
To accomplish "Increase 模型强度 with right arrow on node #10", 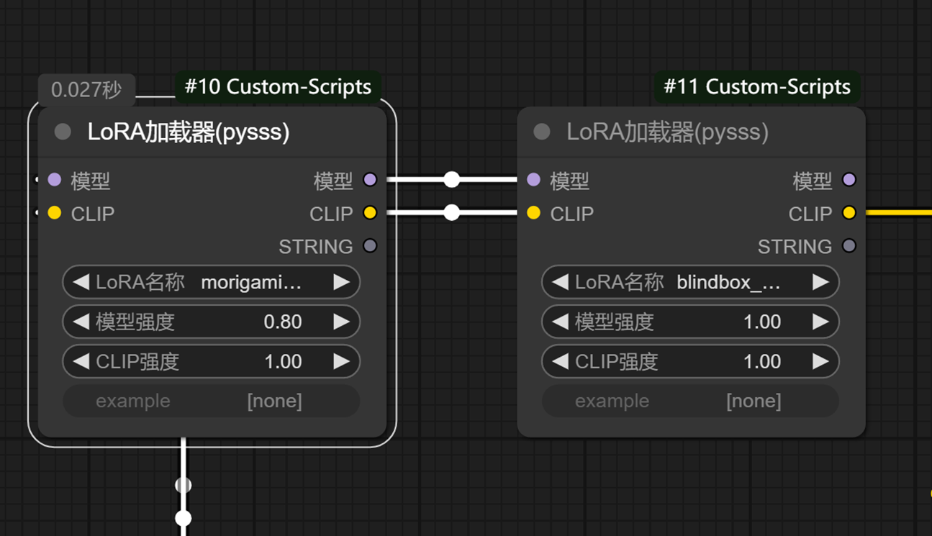I will pos(342,322).
